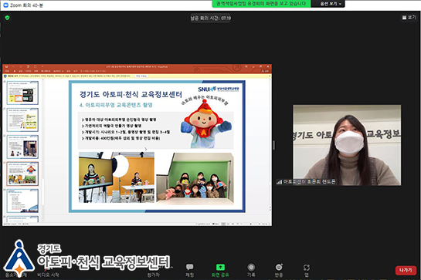Select the currently highlighted fourth slide thumbnail
Viewport: 421px width, 280px height.
(22, 174)
